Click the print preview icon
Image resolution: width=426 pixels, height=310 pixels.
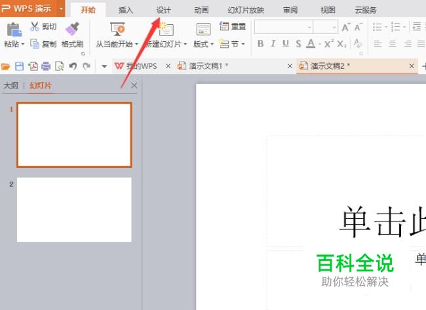[x=59, y=66]
